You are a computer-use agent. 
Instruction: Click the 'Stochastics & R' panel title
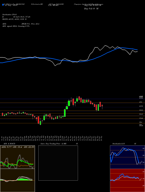coord(118,144)
